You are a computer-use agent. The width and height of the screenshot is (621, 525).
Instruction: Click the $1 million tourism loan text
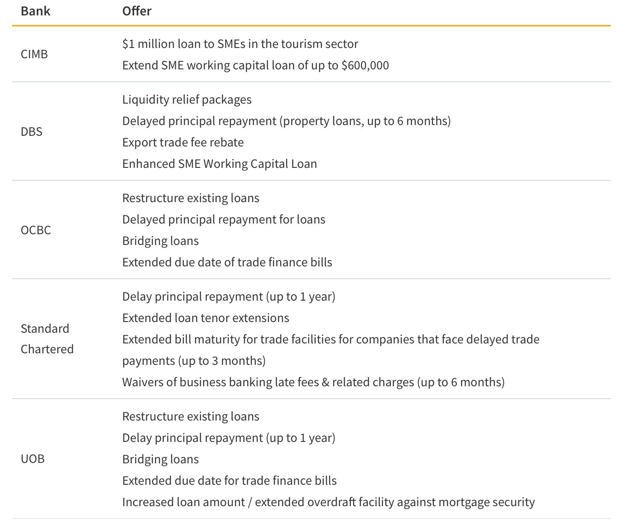[x=240, y=44]
